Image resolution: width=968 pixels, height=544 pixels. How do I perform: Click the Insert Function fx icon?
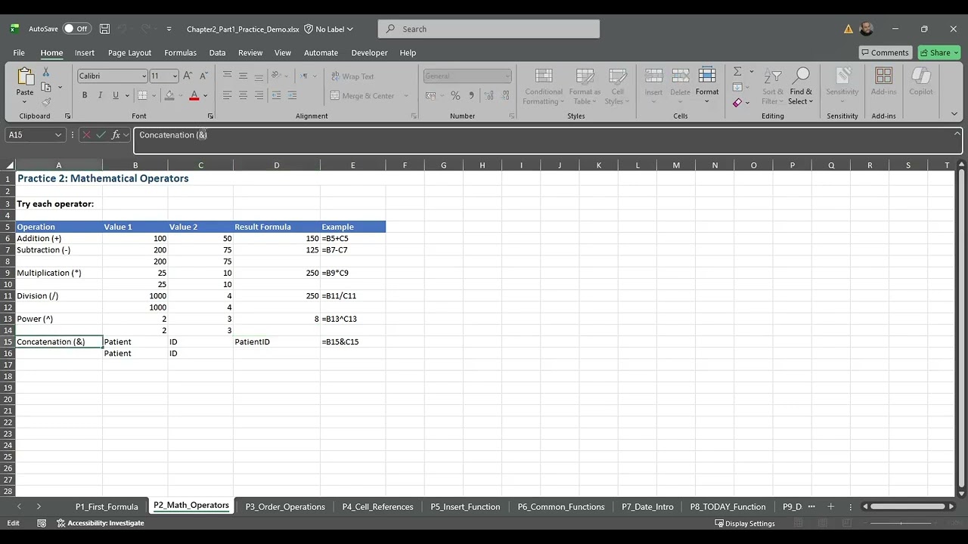pyautogui.click(x=116, y=134)
